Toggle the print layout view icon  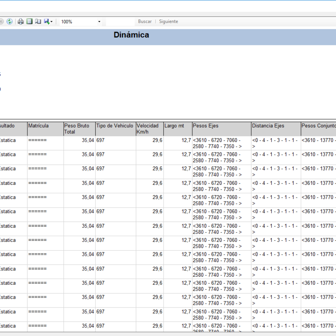tap(29, 21)
